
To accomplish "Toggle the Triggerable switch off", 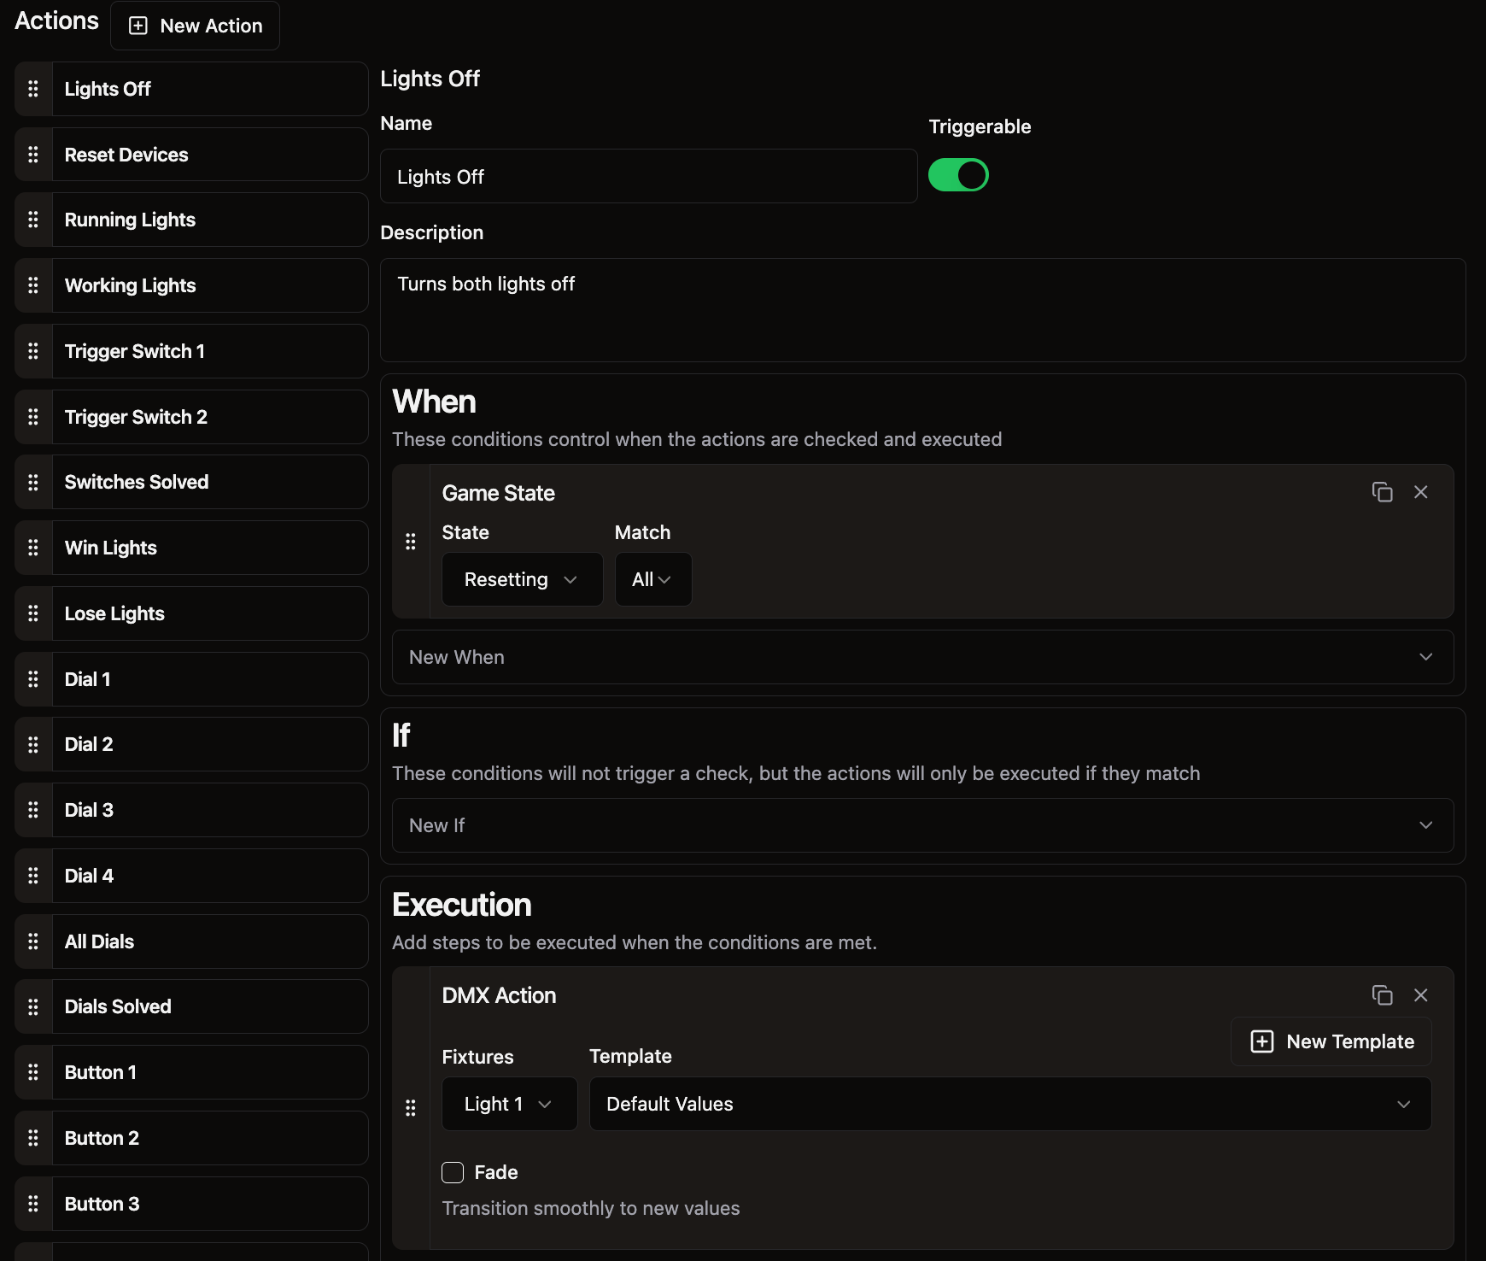I will pyautogui.click(x=958, y=175).
